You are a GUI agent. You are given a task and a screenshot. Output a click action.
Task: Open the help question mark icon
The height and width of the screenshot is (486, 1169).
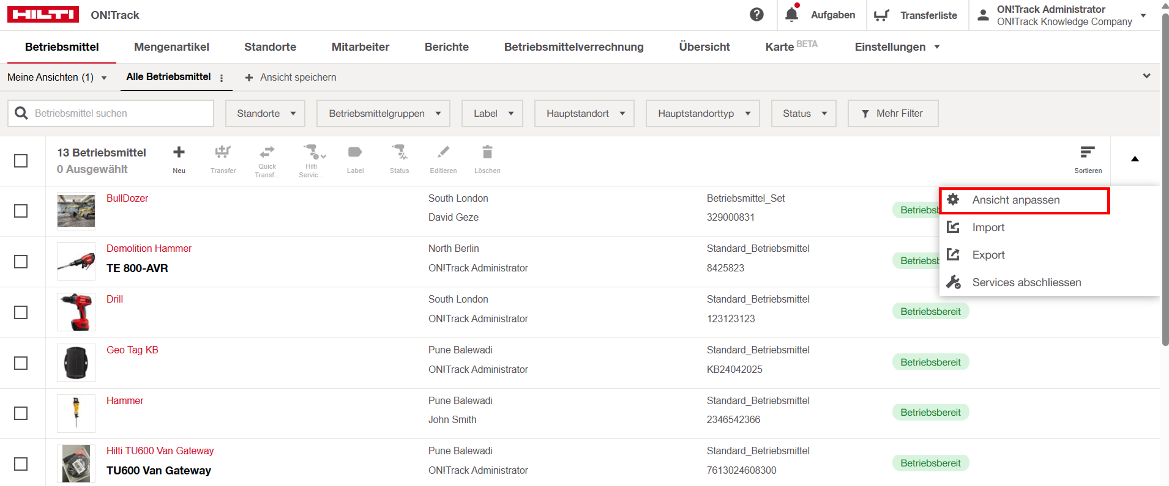756,15
